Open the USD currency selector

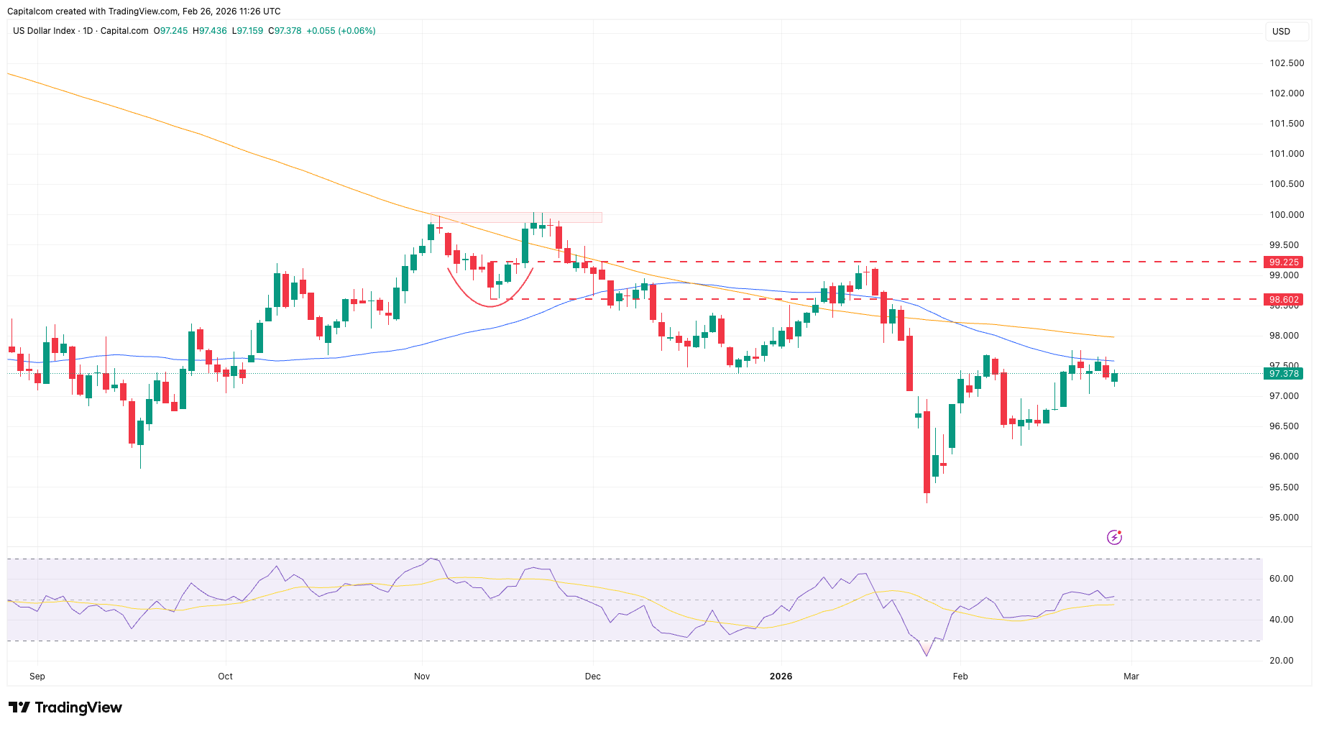click(1285, 32)
